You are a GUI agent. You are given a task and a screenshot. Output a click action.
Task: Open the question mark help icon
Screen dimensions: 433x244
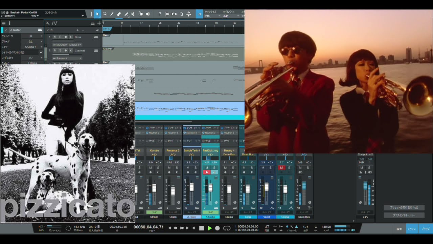click(160, 14)
